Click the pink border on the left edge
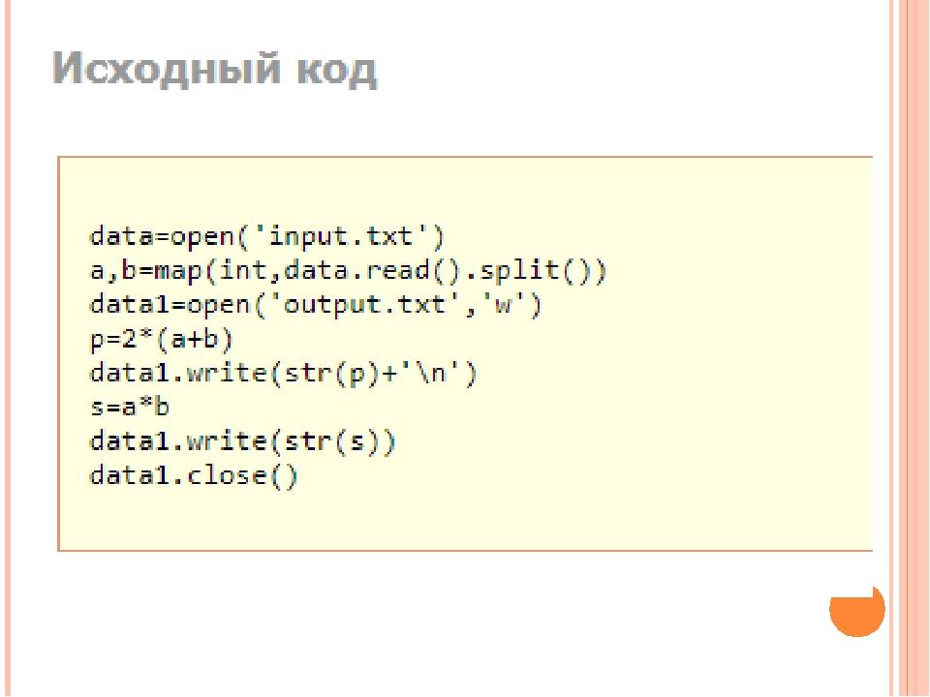Image resolution: width=930 pixels, height=697 pixels. pos(5,348)
